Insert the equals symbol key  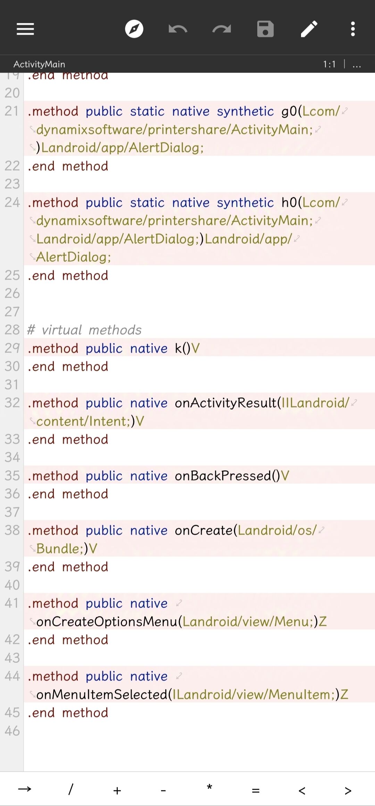coord(256,791)
